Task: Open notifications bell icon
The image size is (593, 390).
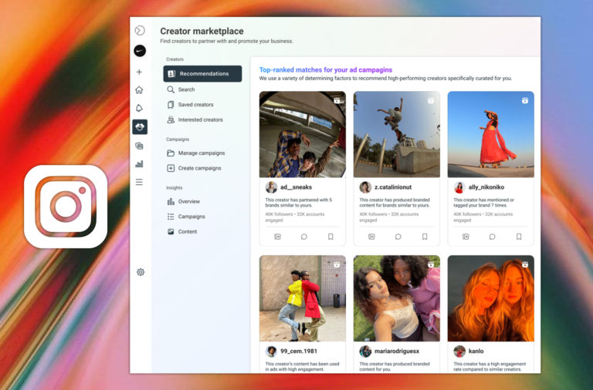Action: point(139,109)
